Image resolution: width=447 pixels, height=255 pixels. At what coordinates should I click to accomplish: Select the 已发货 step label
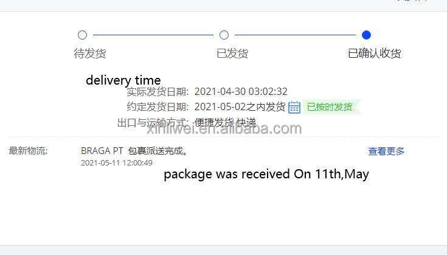(x=232, y=54)
